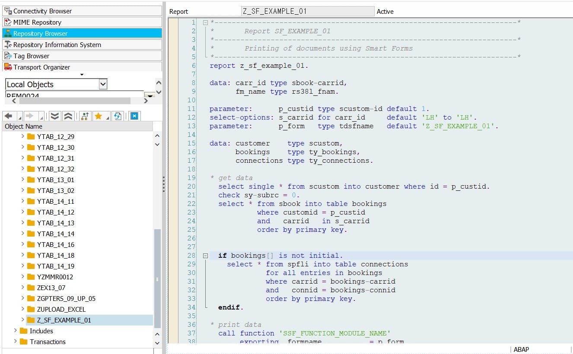Expand all nodes with double-down chevron icon
Viewport: 573px width, 354px height.
coord(54,116)
